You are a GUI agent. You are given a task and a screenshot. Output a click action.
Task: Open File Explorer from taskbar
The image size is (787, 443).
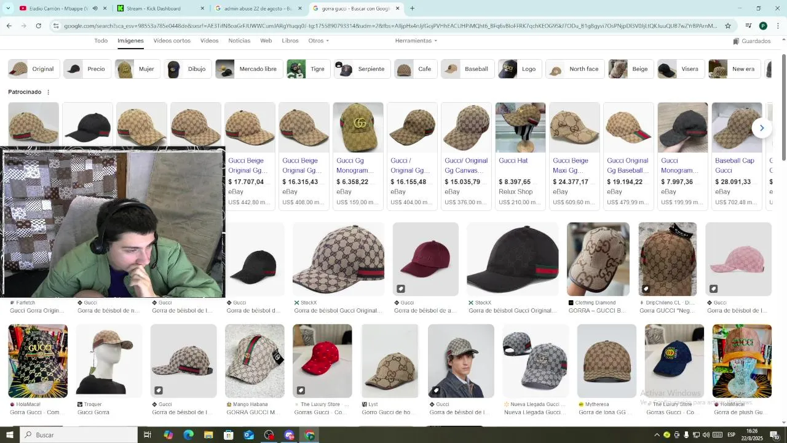208,435
